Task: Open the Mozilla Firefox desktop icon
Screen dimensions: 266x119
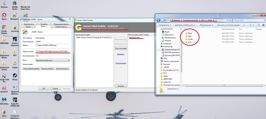Action: tap(15, 5)
